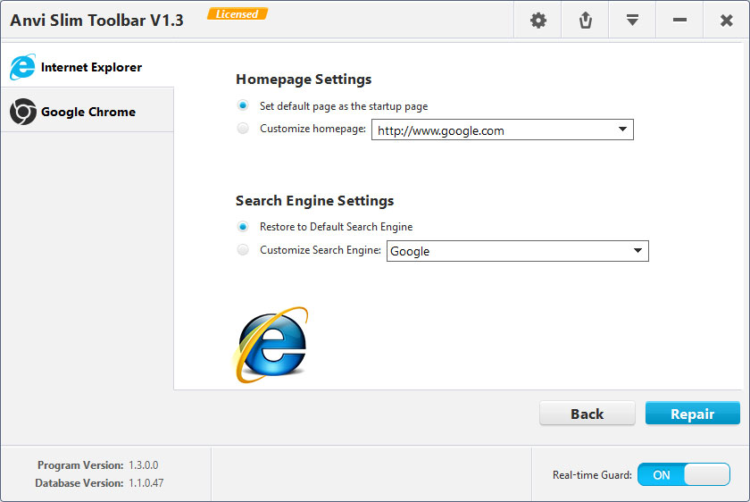Select Restore to Default Search Engine
The width and height of the screenshot is (750, 502).
click(x=243, y=227)
